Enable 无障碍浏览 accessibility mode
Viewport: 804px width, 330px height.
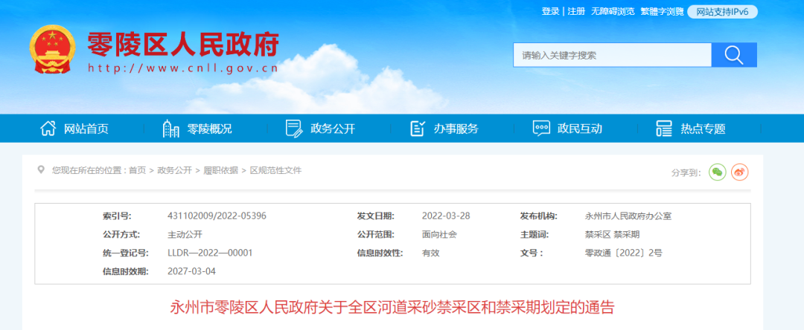(x=613, y=11)
